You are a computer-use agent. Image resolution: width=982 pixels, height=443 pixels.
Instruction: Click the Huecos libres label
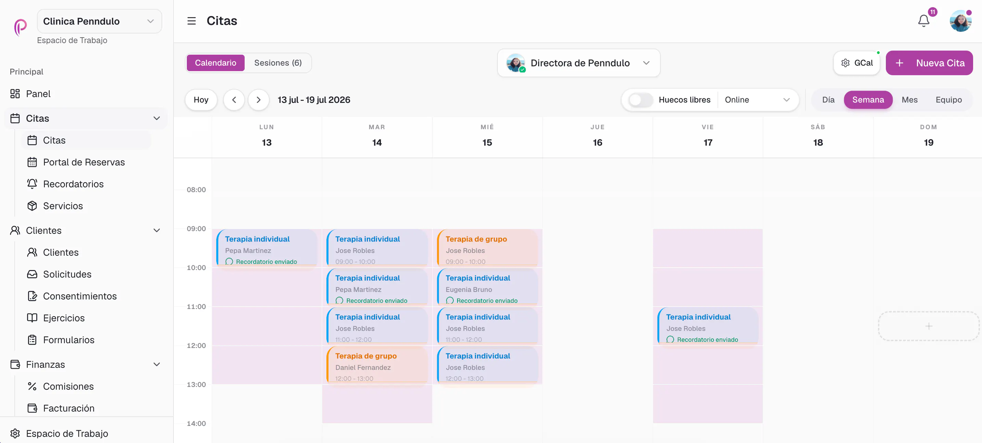pyautogui.click(x=684, y=100)
